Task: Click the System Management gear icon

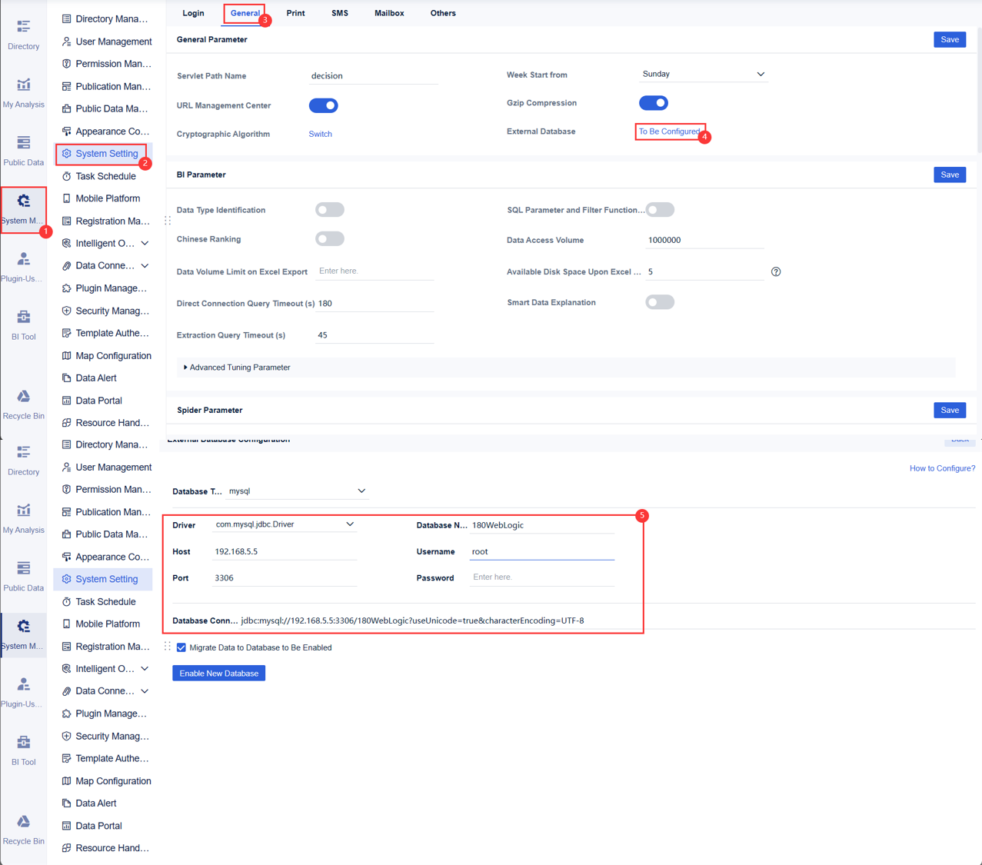Action: 23,201
